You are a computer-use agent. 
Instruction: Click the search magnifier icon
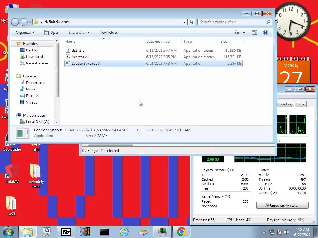[x=268, y=22]
